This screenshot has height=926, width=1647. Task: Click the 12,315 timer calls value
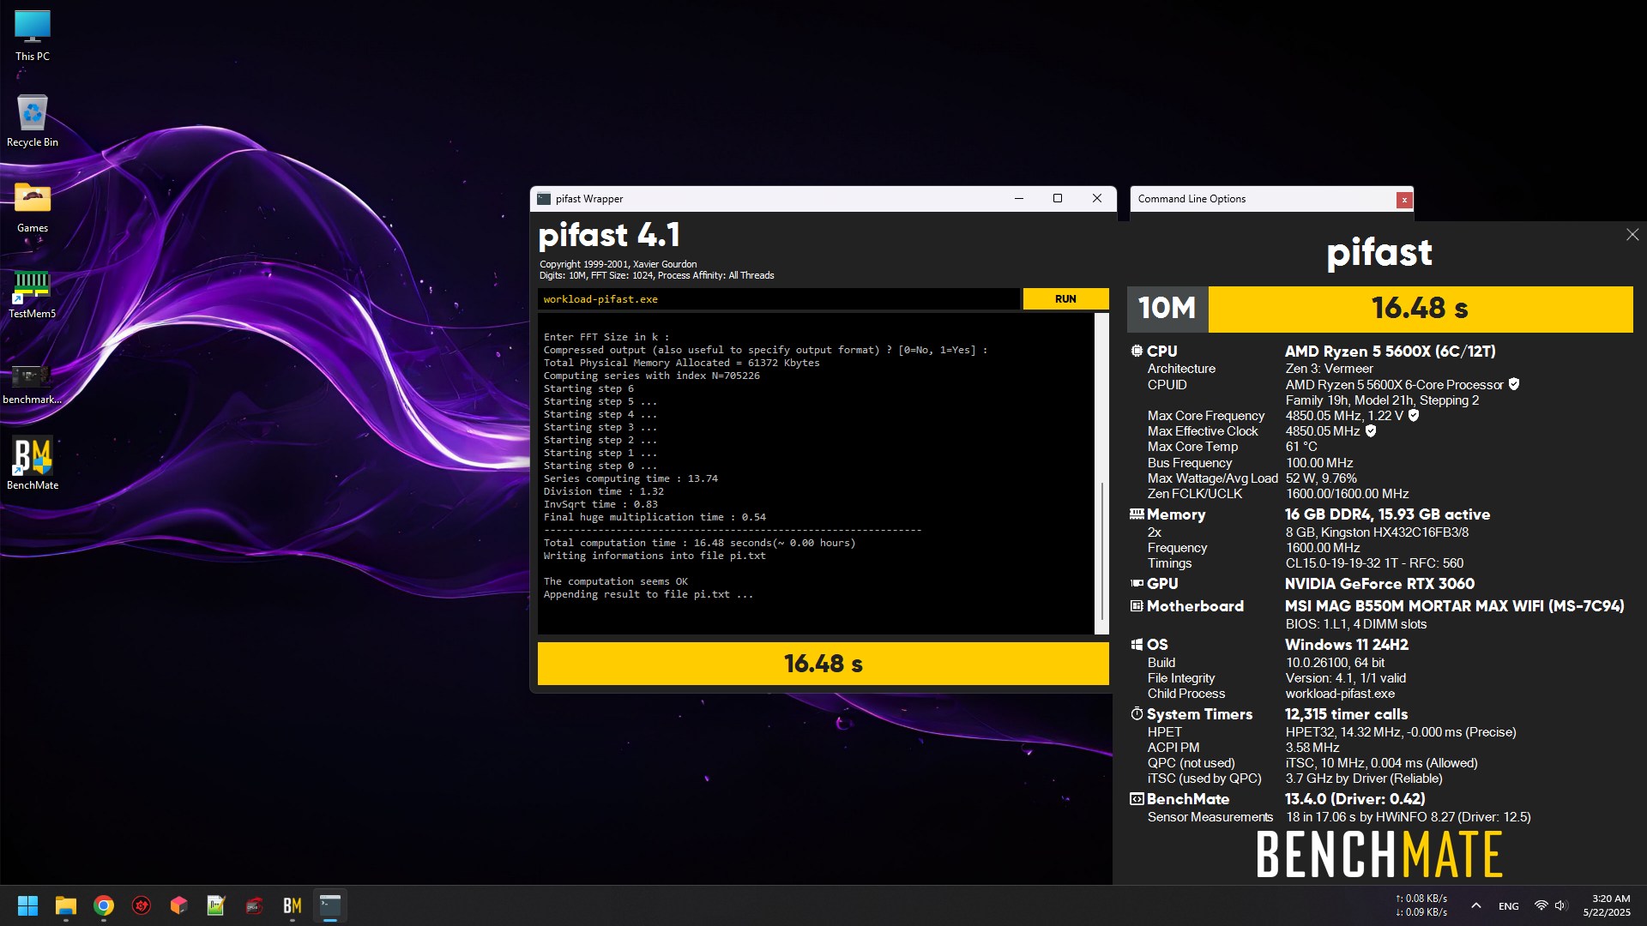tap(1346, 714)
